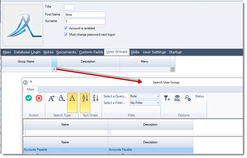Select the 'ends with' search type icon

(x=62, y=98)
